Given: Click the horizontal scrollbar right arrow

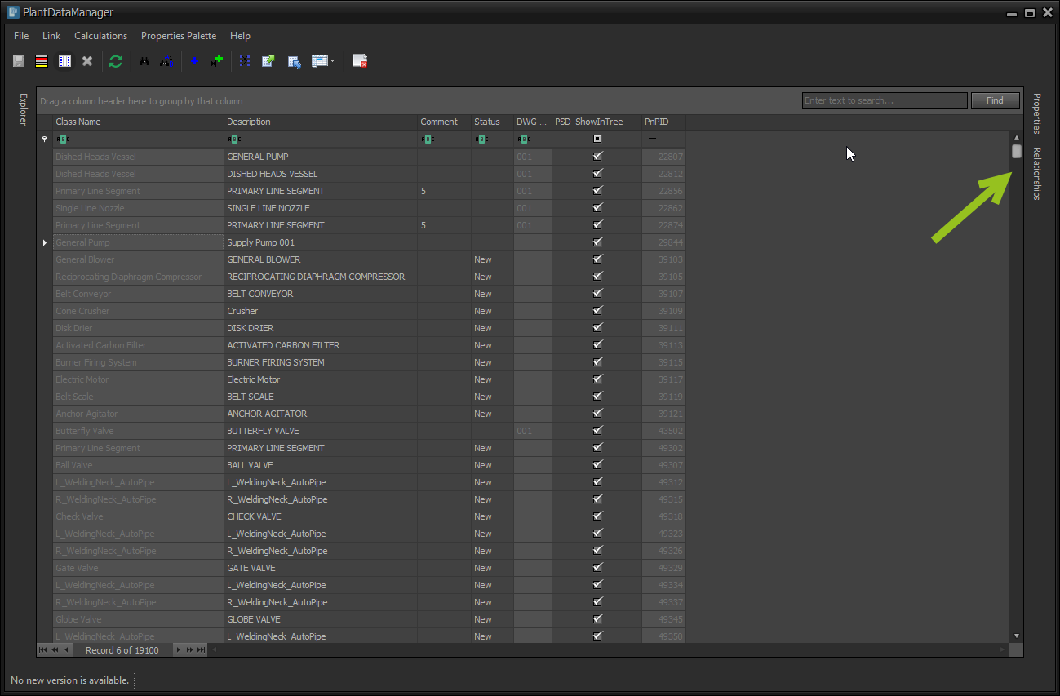Looking at the screenshot, I should click(1004, 650).
